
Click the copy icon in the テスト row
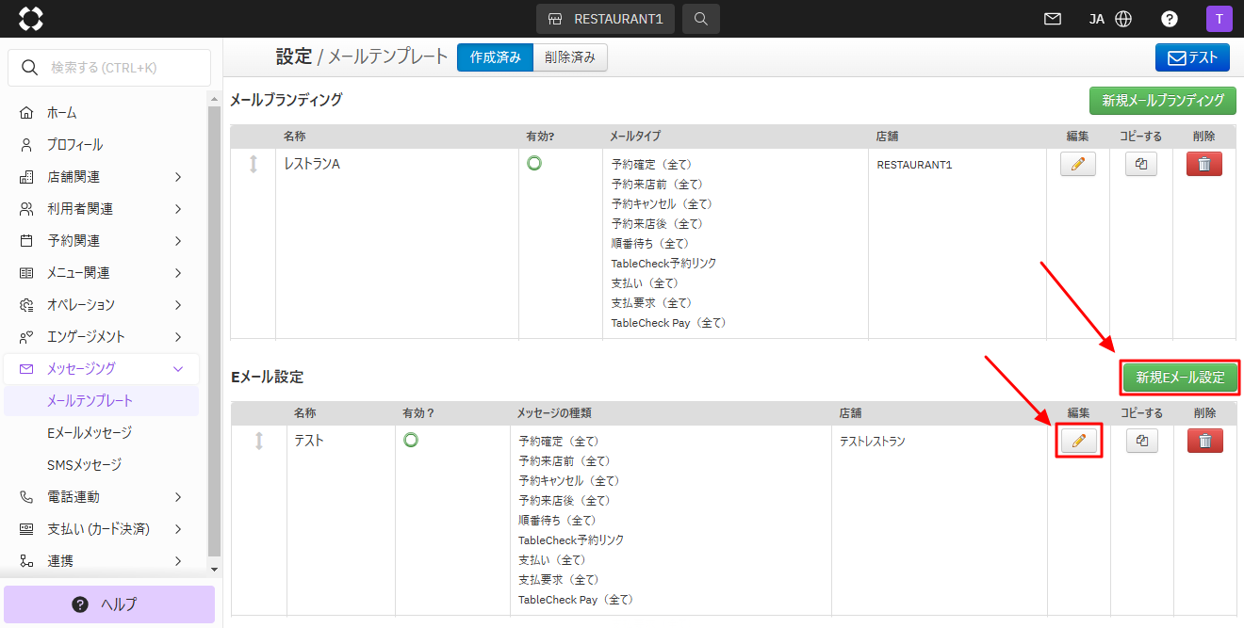[x=1141, y=164]
